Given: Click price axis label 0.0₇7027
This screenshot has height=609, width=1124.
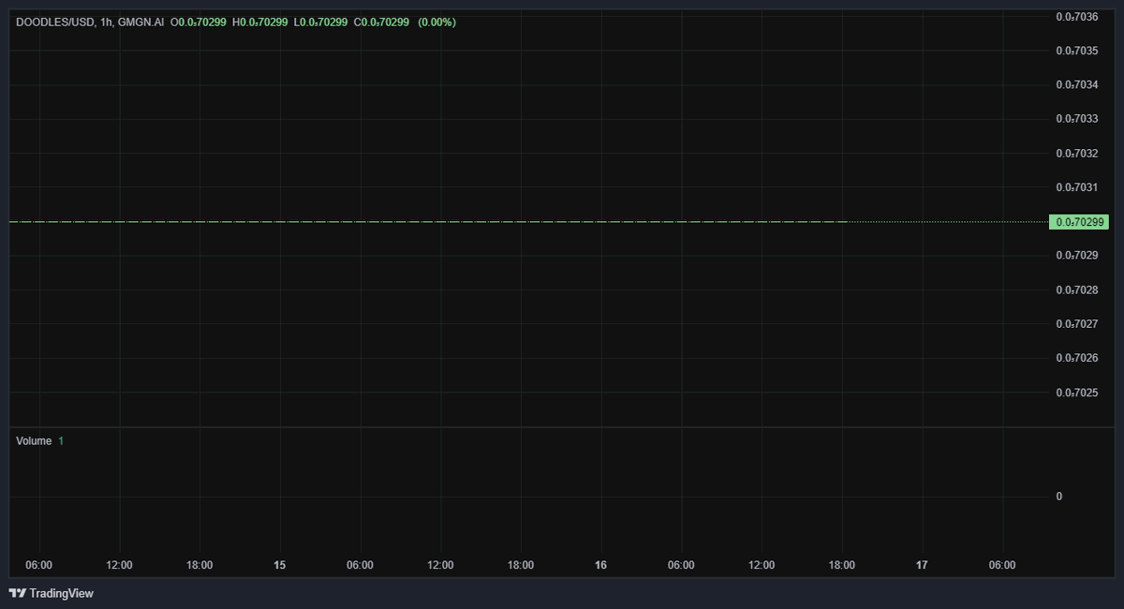Looking at the screenshot, I should pyautogui.click(x=1077, y=324).
